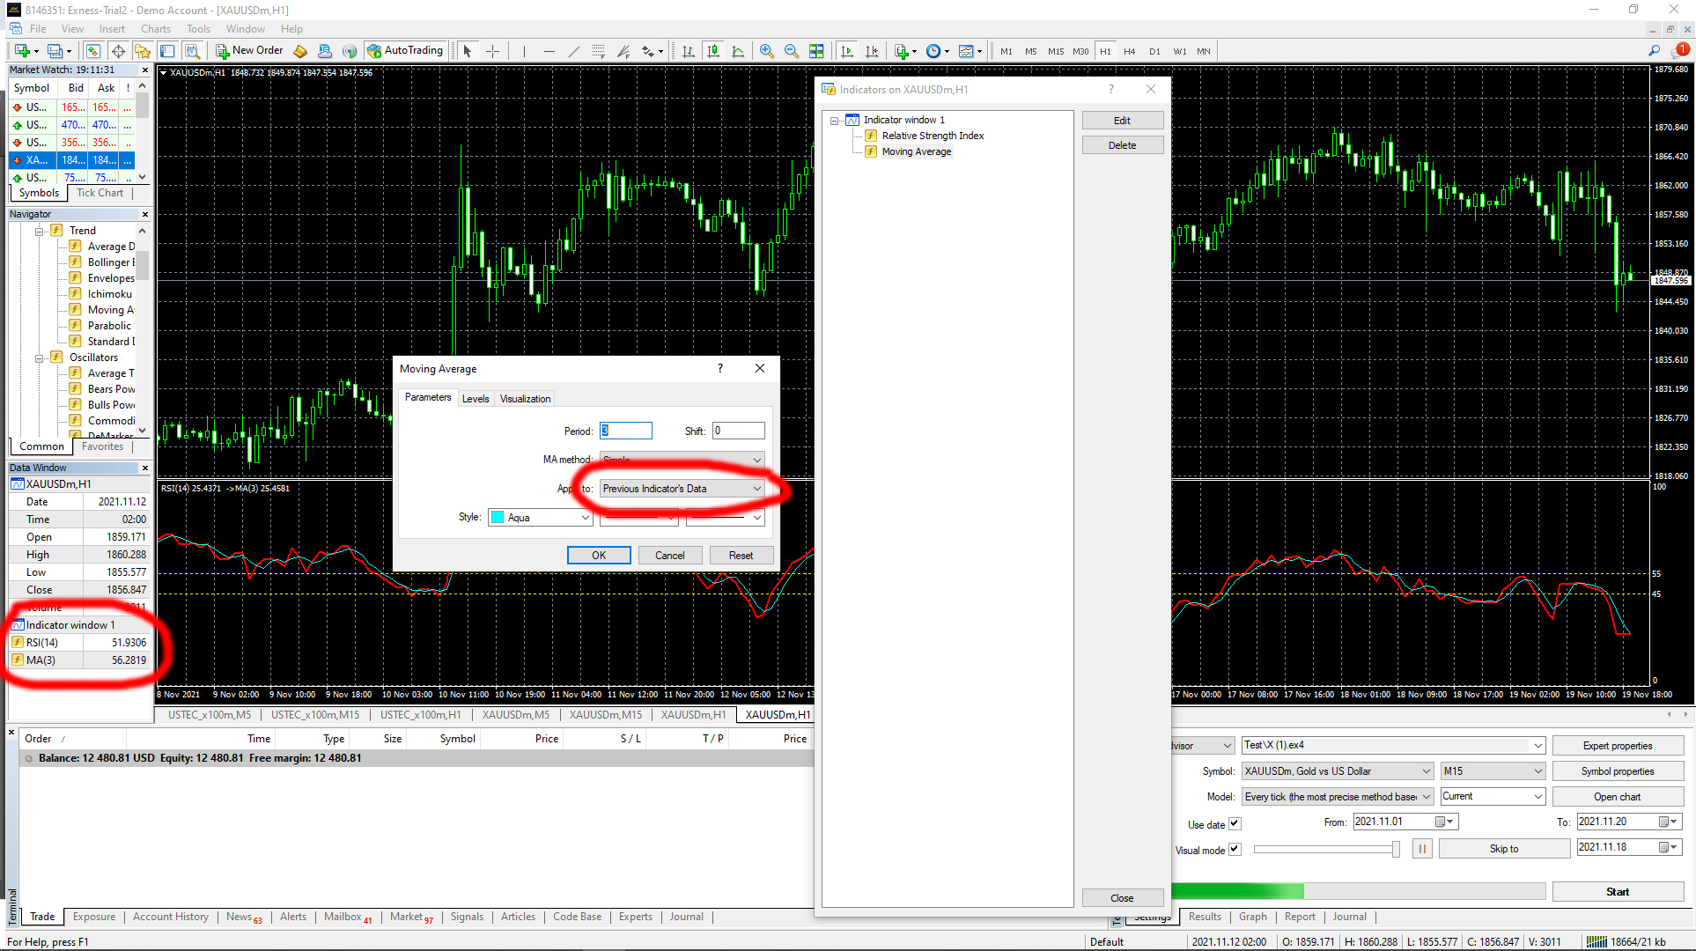Open the tester Symbol dropdown
1696x951 pixels.
[x=1338, y=771]
